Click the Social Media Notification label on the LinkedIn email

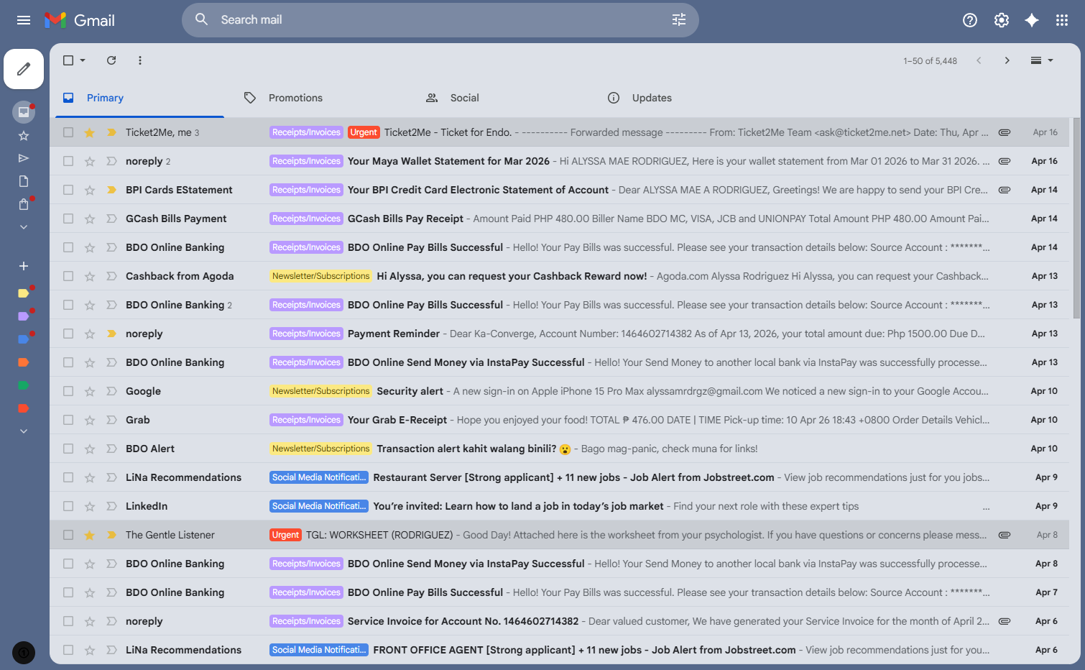click(319, 506)
